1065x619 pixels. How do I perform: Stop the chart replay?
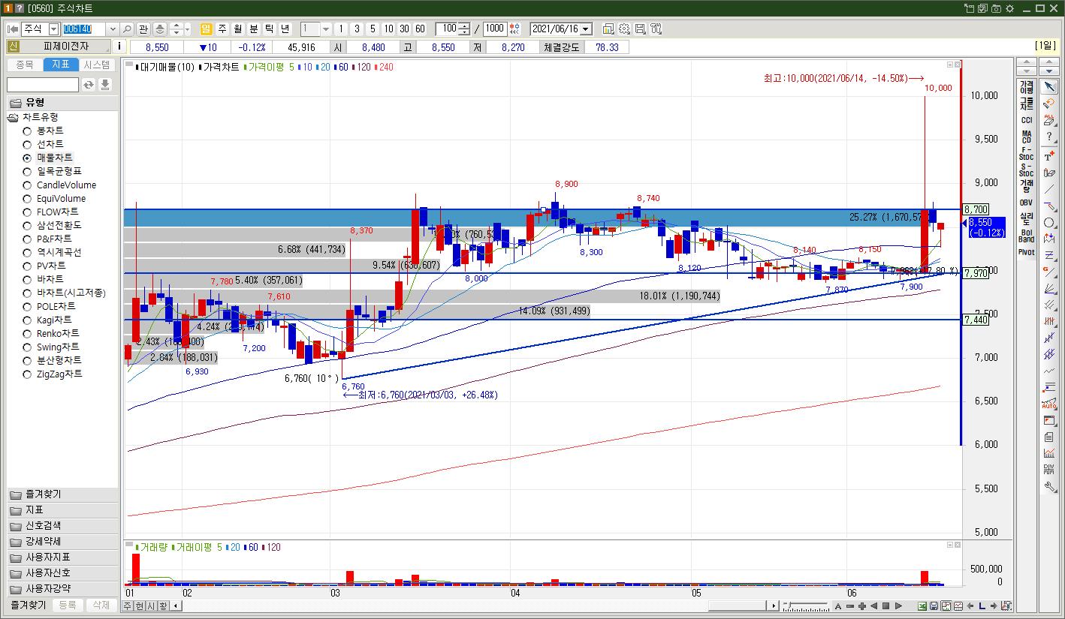coord(885,605)
